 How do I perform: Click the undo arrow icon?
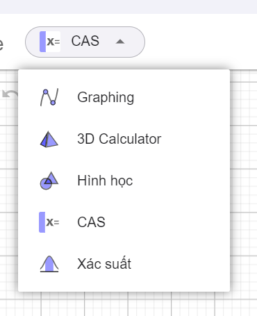pyautogui.click(x=10, y=94)
